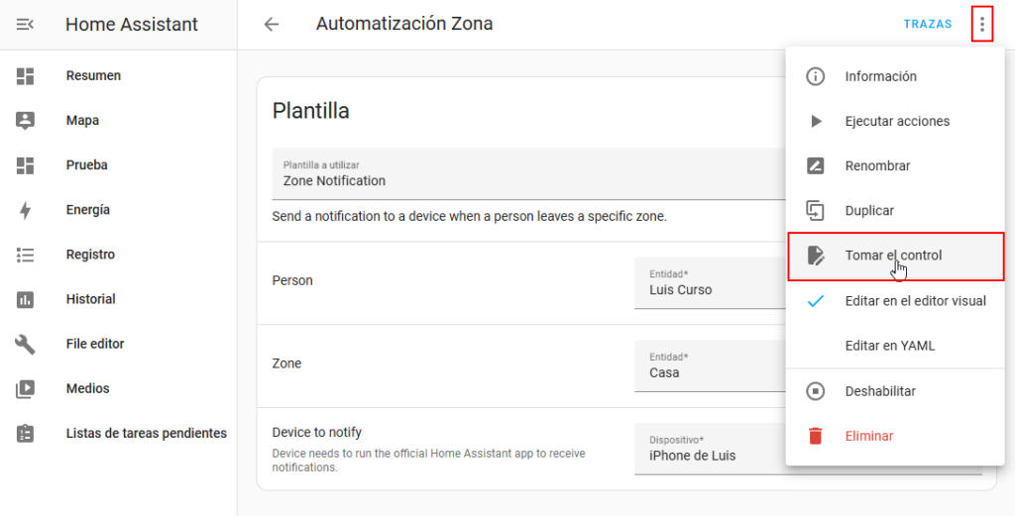This screenshot has height=516, width=1015.
Task: Click the Medios play icon
Action: click(x=26, y=389)
